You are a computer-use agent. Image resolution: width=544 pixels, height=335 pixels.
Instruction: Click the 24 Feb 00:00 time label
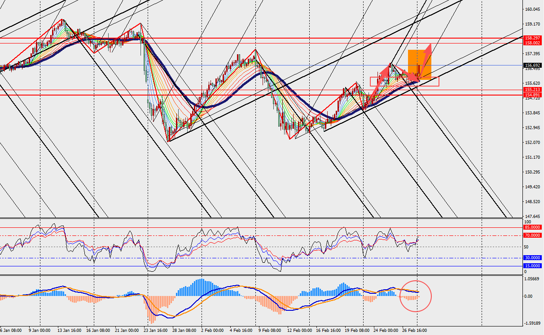click(386, 331)
